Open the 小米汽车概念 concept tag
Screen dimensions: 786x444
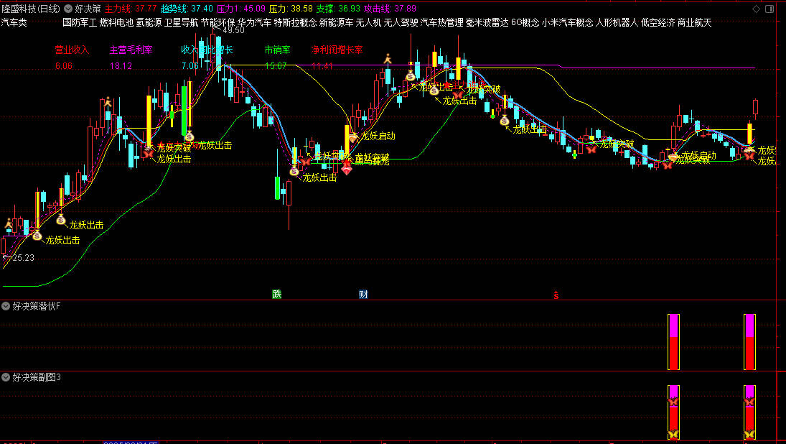[x=568, y=22]
